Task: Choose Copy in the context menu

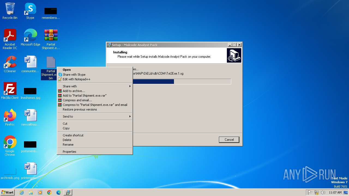Action: click(x=95, y=128)
